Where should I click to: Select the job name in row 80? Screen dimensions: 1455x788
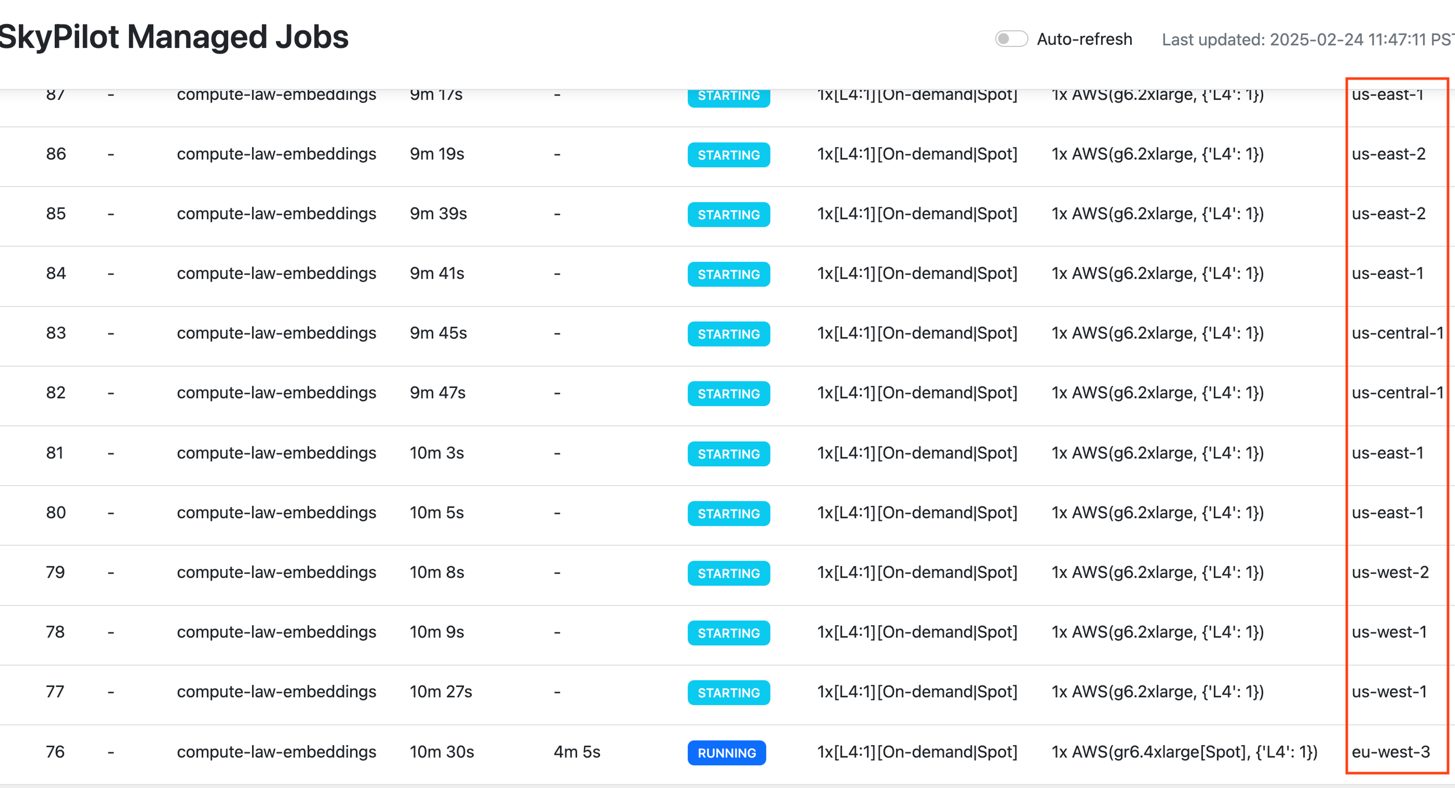tap(276, 513)
